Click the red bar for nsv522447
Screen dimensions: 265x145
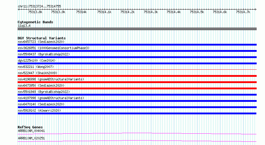click(x=137, y=76)
